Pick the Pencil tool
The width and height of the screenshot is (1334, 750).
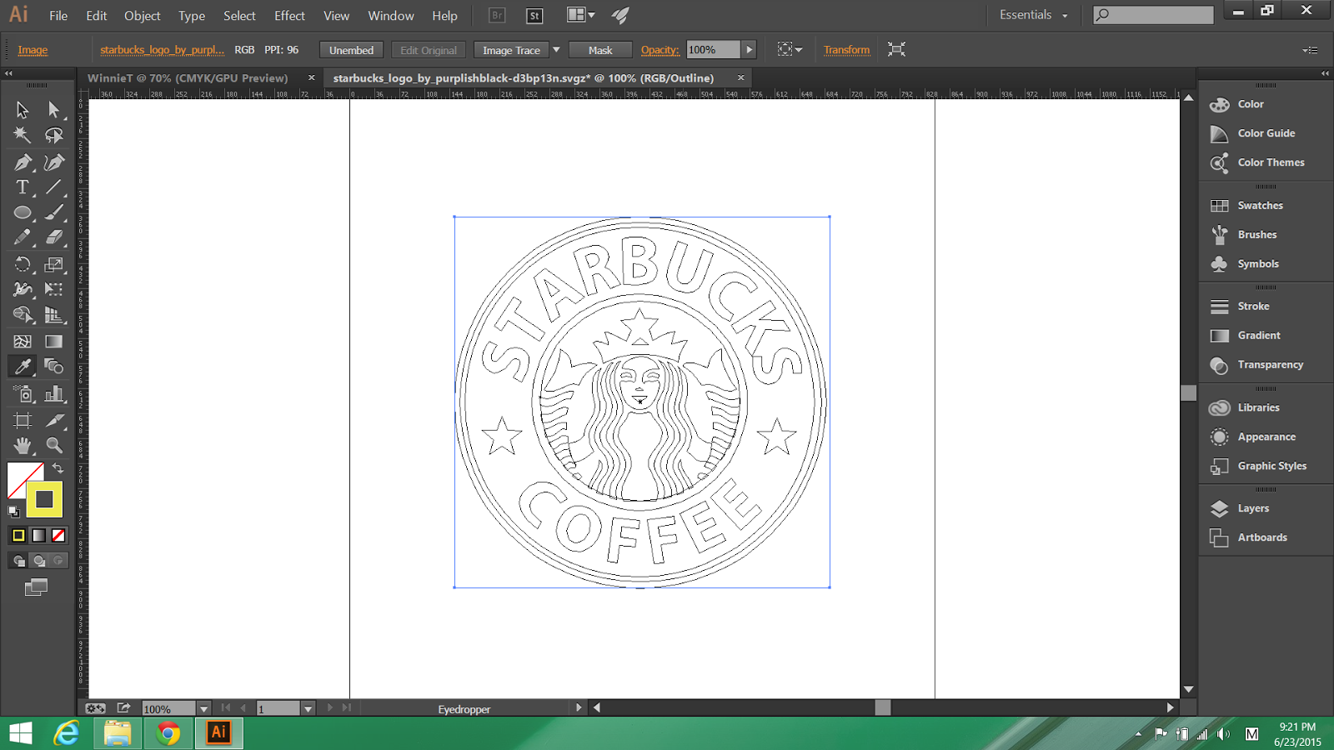coord(23,237)
